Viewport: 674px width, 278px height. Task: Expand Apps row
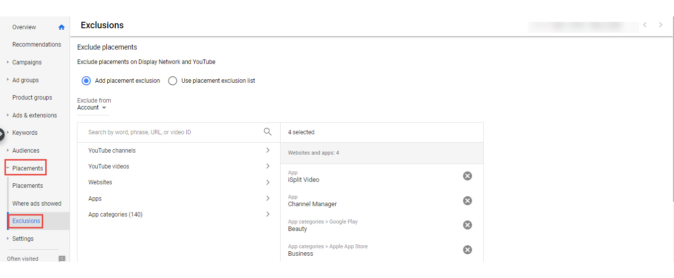click(x=268, y=198)
